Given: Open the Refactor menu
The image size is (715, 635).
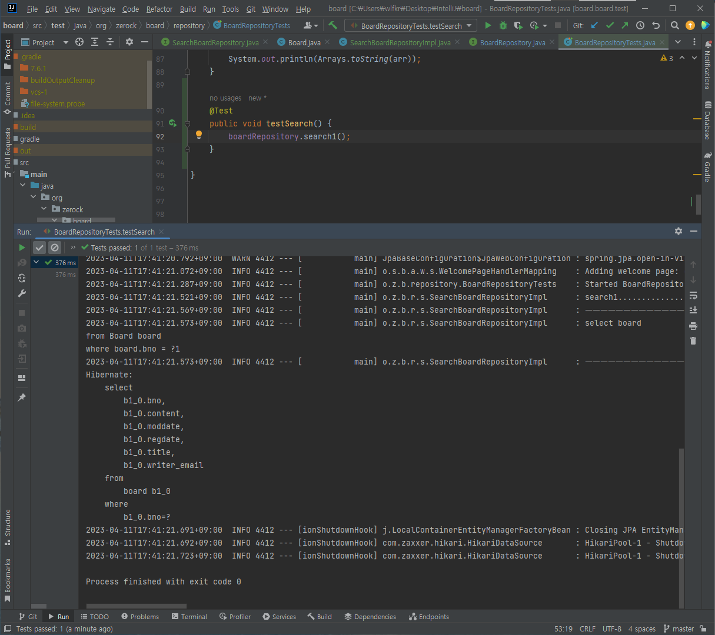Looking at the screenshot, I should (x=159, y=9).
